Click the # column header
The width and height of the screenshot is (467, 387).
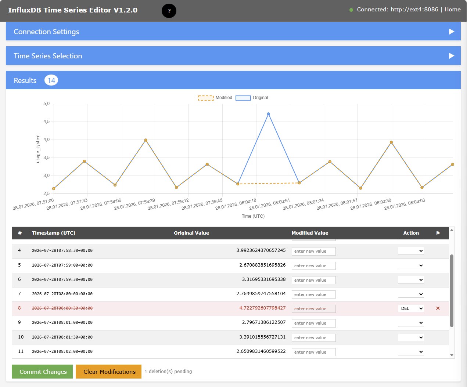(x=20, y=233)
